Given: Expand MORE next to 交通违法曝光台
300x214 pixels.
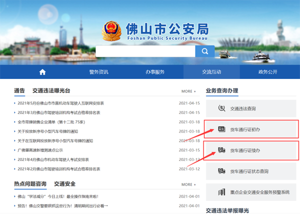Looking at the screenshot, I should pyautogui.click(x=188, y=91).
